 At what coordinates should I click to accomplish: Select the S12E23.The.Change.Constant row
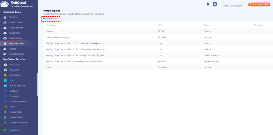click(158, 55)
